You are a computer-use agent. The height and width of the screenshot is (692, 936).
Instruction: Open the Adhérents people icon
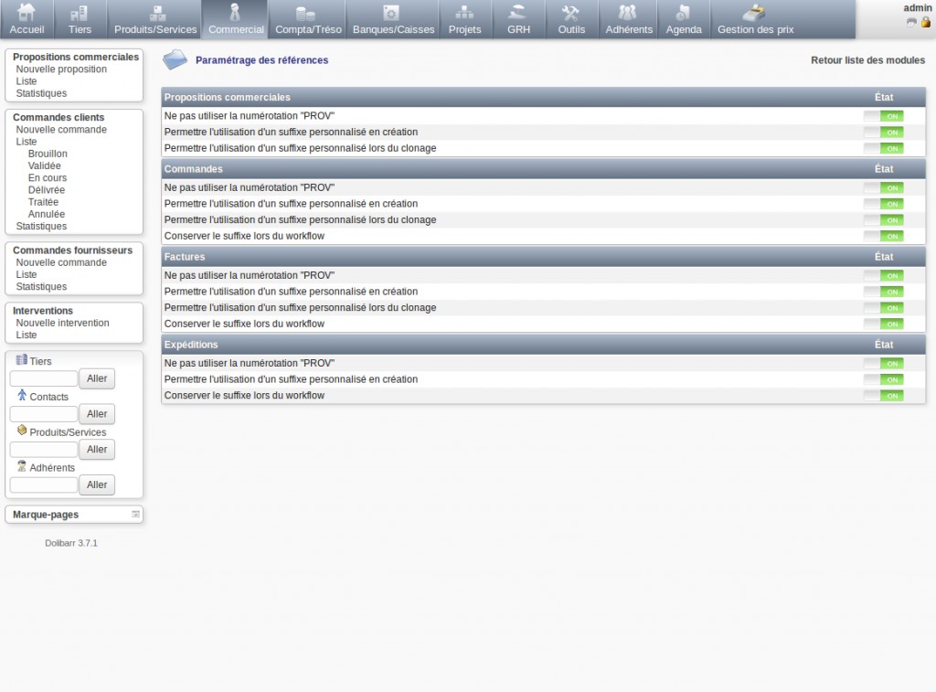coord(627,13)
